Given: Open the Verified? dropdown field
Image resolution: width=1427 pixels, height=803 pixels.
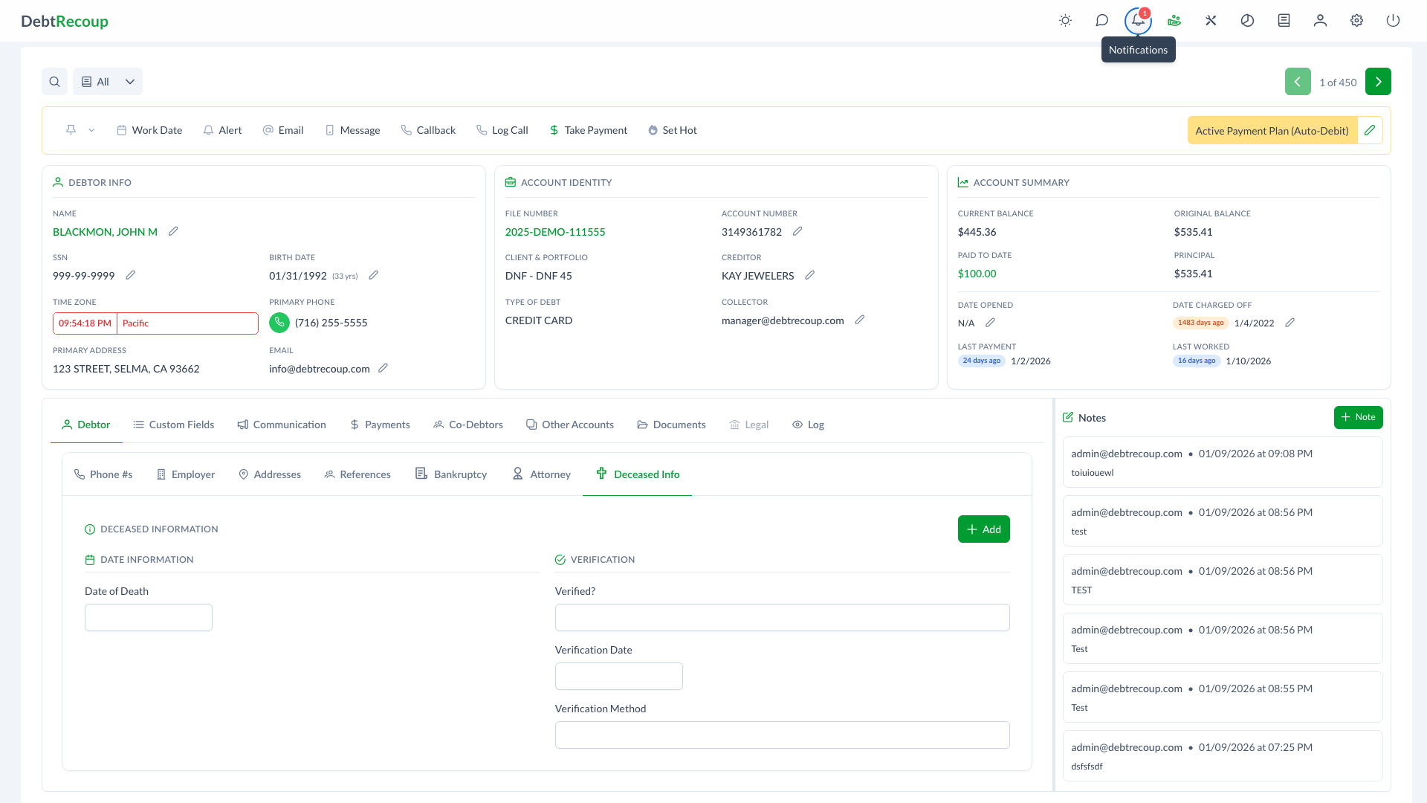Looking at the screenshot, I should click(x=782, y=618).
